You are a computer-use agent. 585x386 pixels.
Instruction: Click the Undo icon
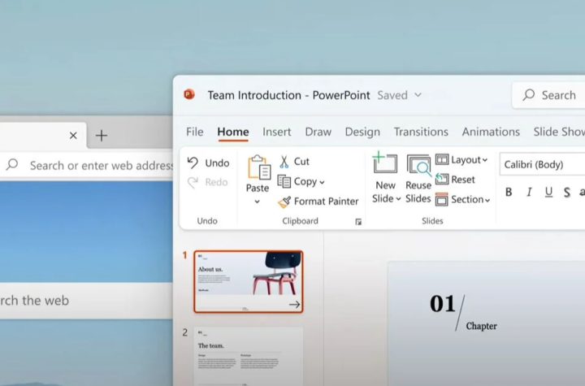click(193, 163)
